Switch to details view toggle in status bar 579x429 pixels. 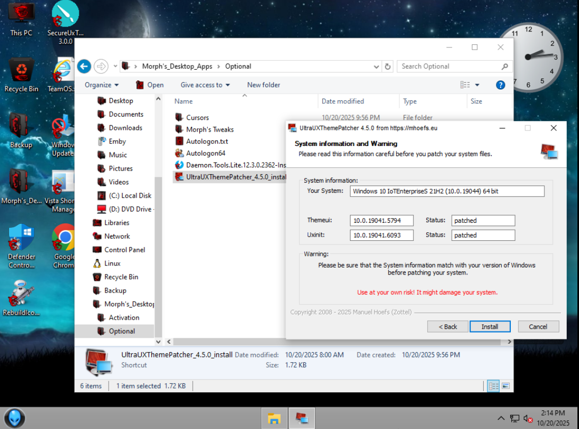pos(493,386)
